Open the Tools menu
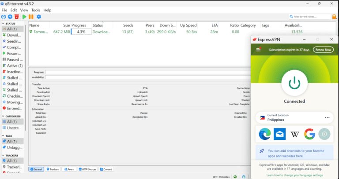 pyautogui.click(x=36, y=10)
